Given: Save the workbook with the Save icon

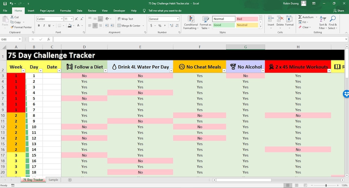Looking at the screenshot, I should point(5,4).
